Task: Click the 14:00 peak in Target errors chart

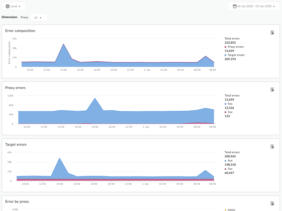Action: (x=60, y=158)
